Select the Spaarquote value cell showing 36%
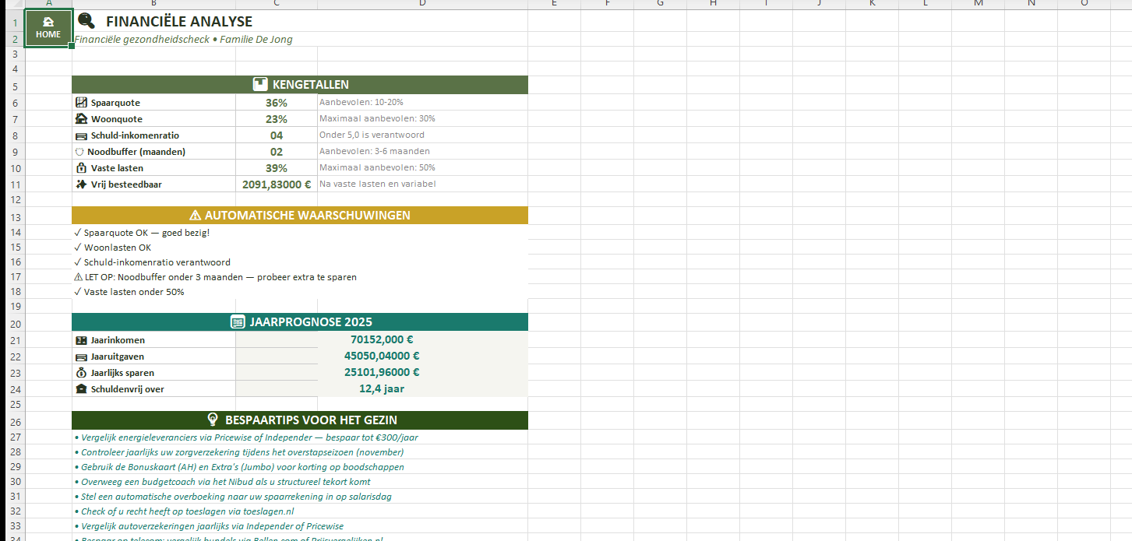 coord(276,103)
